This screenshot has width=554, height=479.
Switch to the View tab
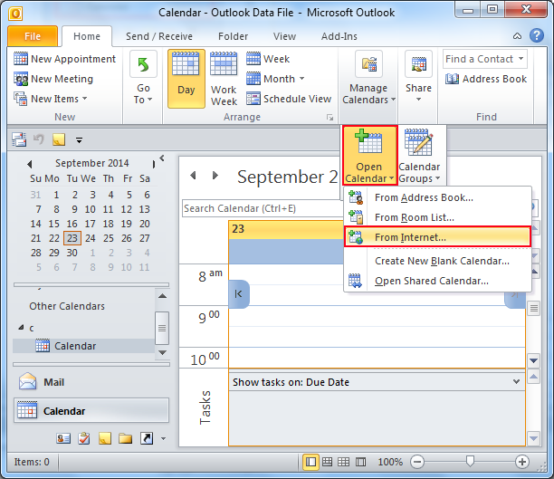coord(284,36)
